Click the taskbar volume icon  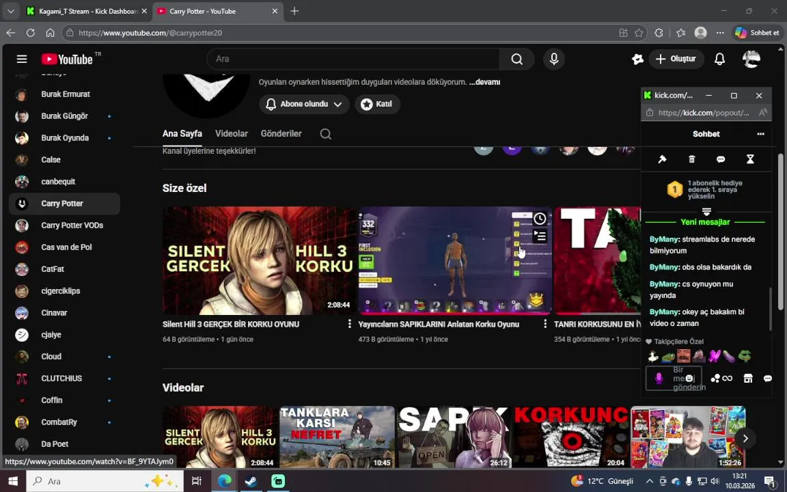[x=715, y=481]
